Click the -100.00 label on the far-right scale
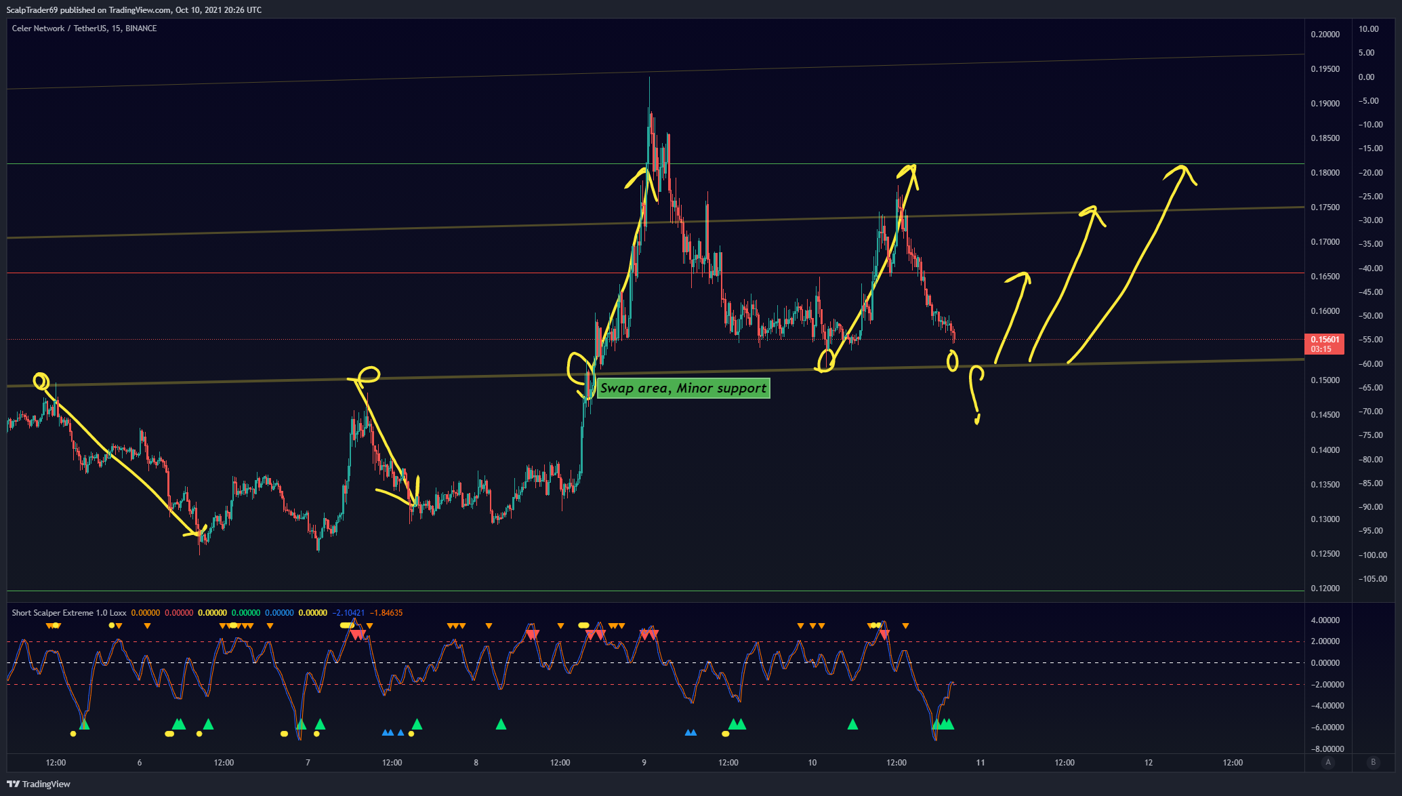This screenshot has height=796, width=1402. (1372, 555)
